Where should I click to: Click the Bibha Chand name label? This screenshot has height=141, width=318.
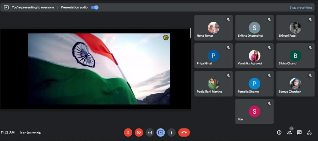point(287,63)
